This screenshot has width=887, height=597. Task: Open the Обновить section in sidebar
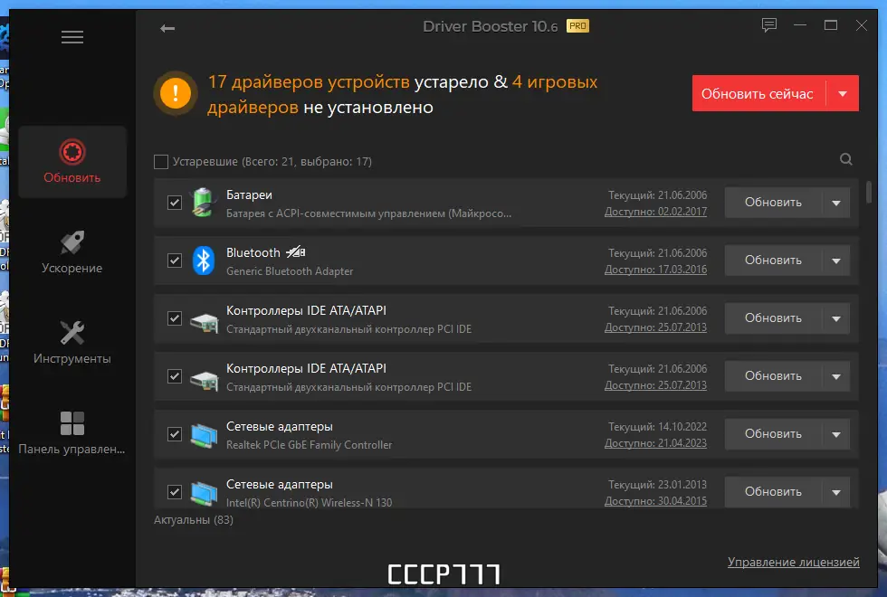72,162
